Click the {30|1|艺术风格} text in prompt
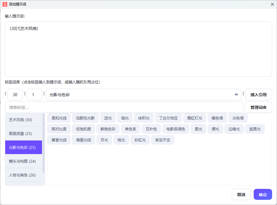Screen dimensions: 277x205 (x=24, y=29)
